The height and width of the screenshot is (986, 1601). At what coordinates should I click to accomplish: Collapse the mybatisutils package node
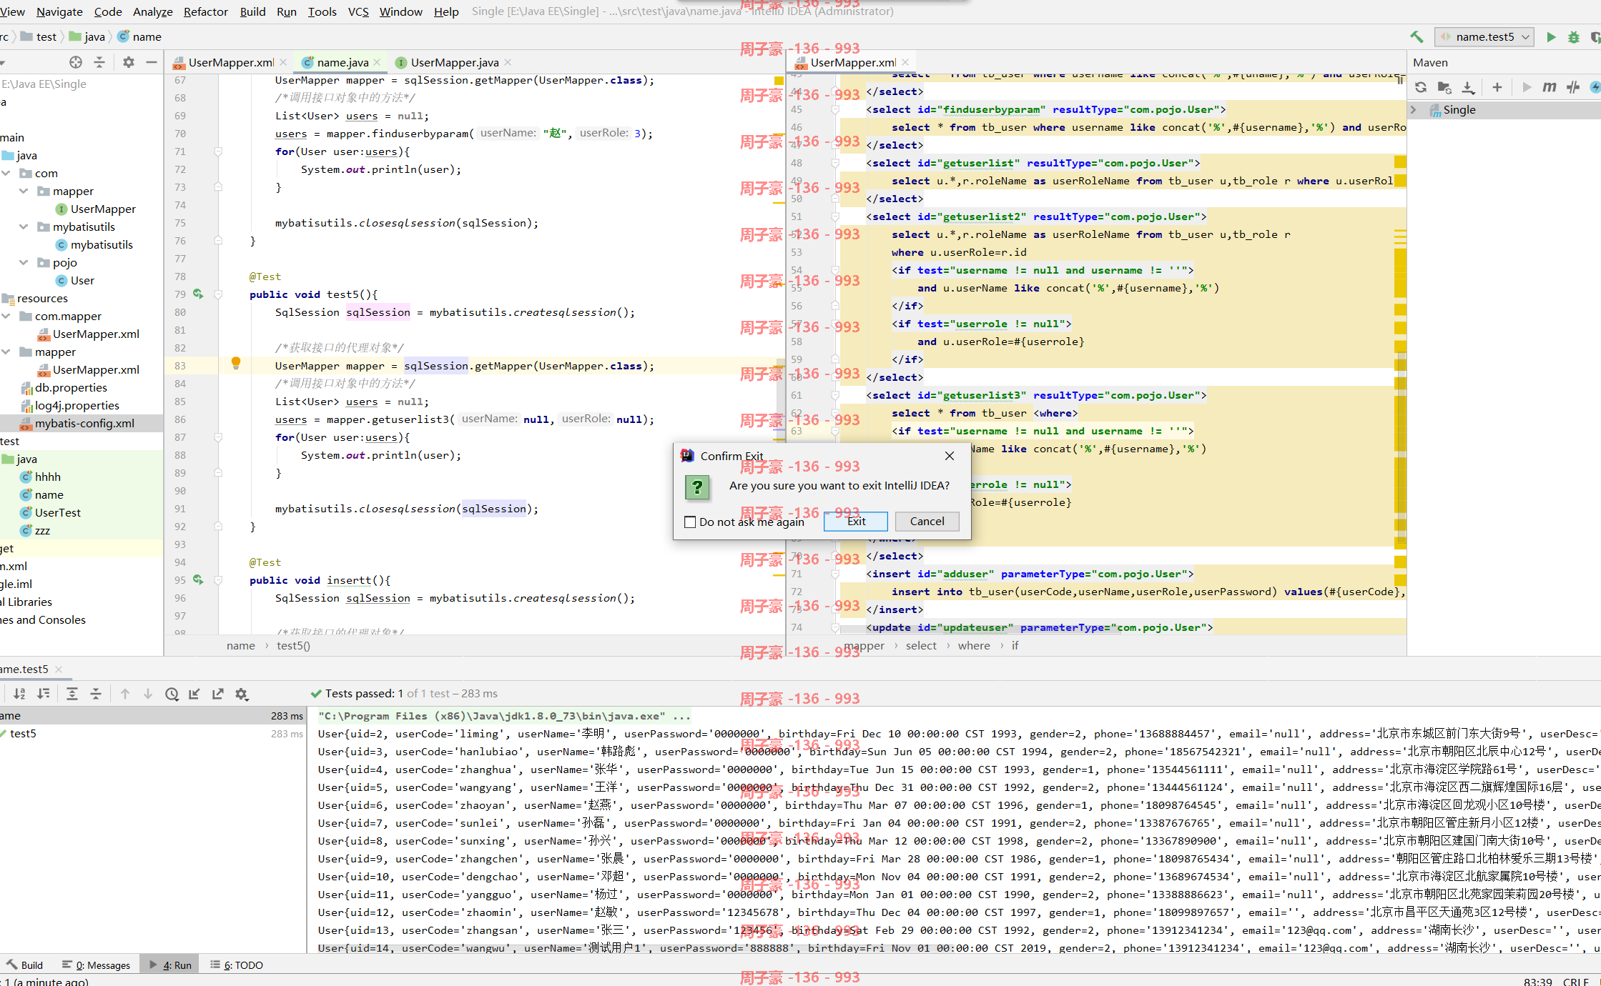[24, 227]
